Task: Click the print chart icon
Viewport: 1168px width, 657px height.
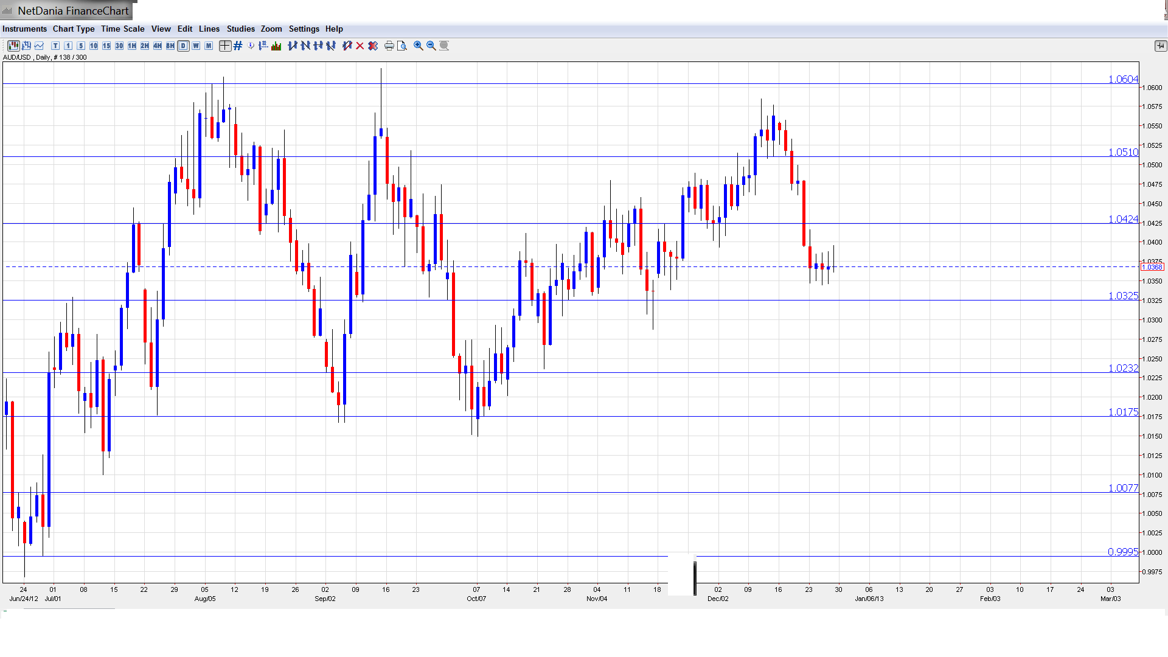Action: click(x=389, y=46)
